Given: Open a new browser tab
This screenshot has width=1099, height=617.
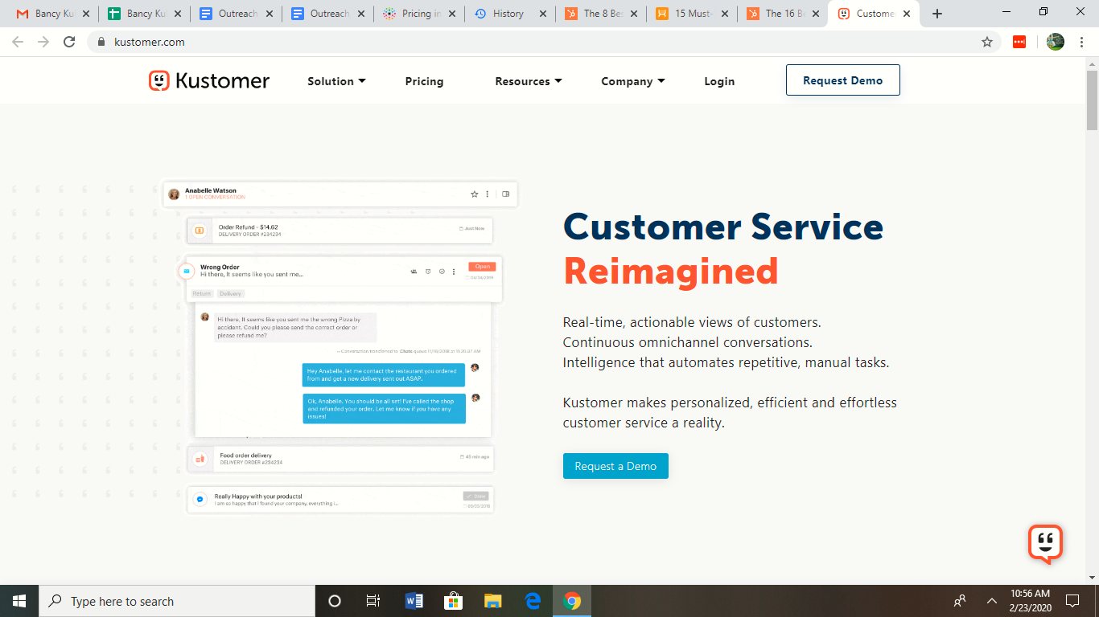Looking at the screenshot, I should click(x=936, y=14).
